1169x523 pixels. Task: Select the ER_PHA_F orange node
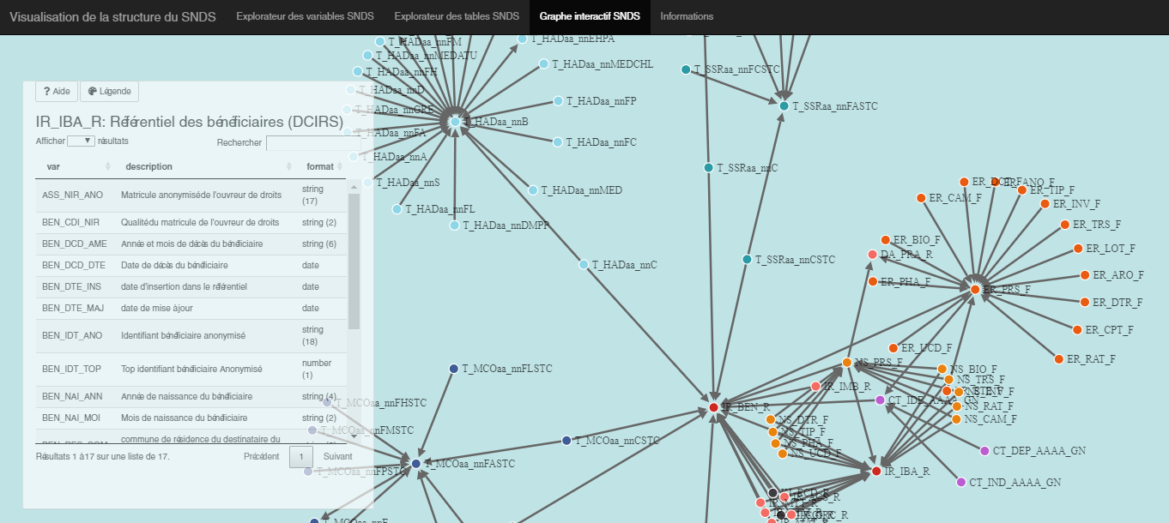tap(873, 281)
